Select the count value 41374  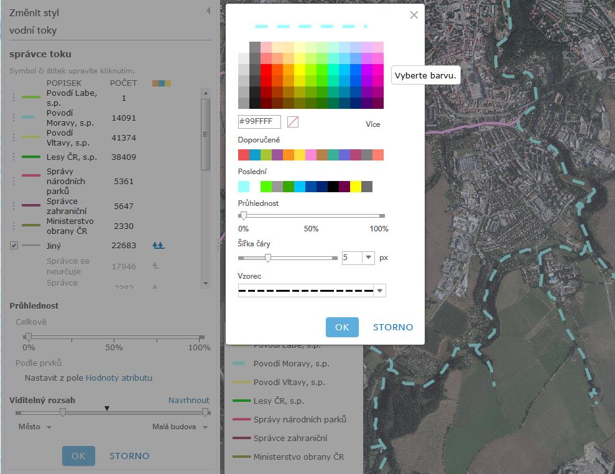click(x=124, y=137)
